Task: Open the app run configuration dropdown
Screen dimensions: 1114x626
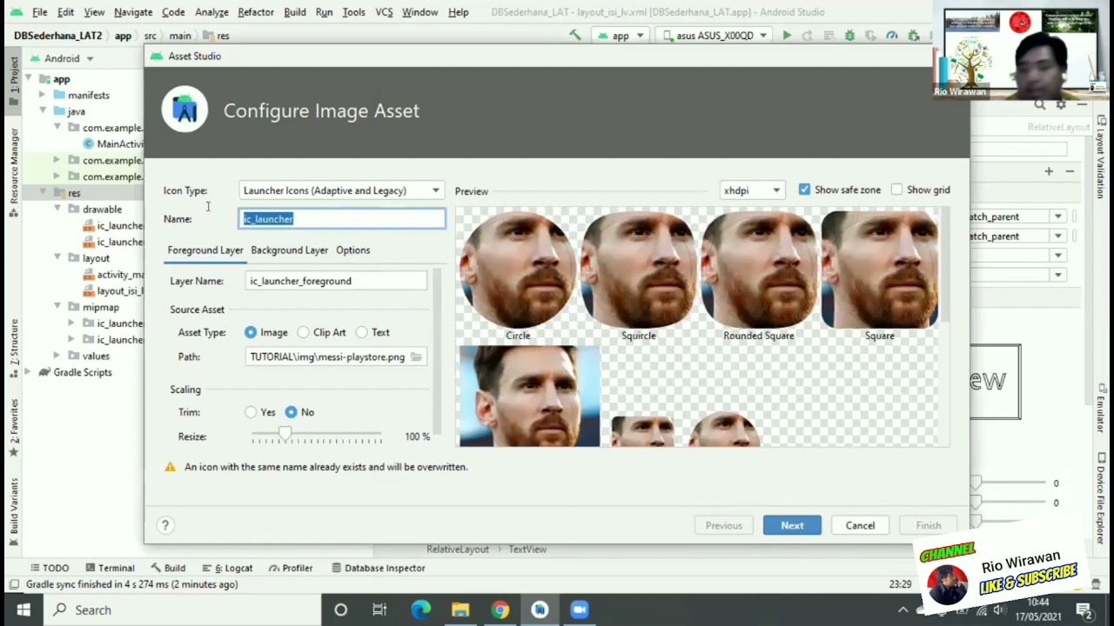Action: pyautogui.click(x=620, y=36)
